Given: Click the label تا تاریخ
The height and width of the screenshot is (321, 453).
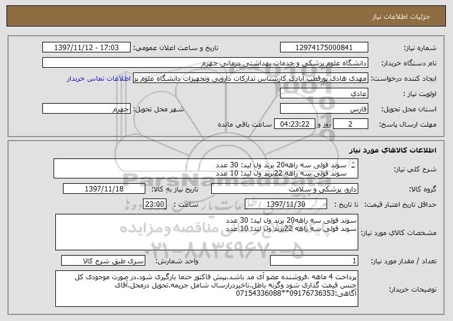Looking at the screenshot, I should (x=346, y=204).
